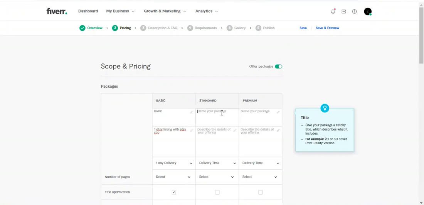This screenshot has width=424, height=205.
Task: Open Publish step
Action: click(x=269, y=28)
